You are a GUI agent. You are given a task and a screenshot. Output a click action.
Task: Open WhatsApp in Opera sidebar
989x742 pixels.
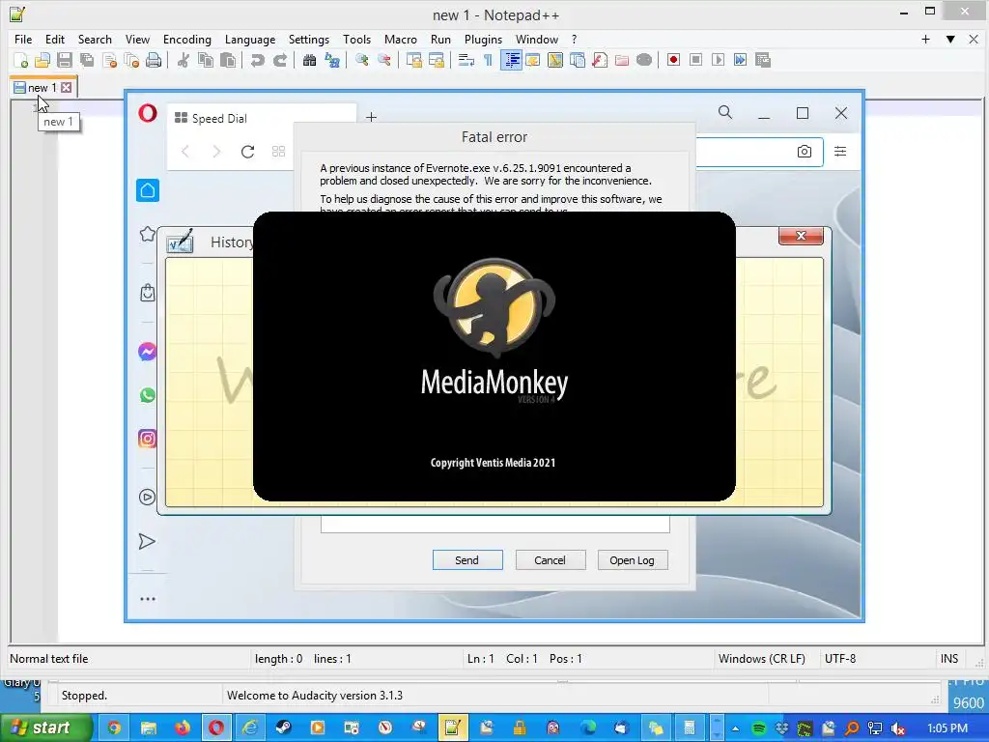[148, 395]
